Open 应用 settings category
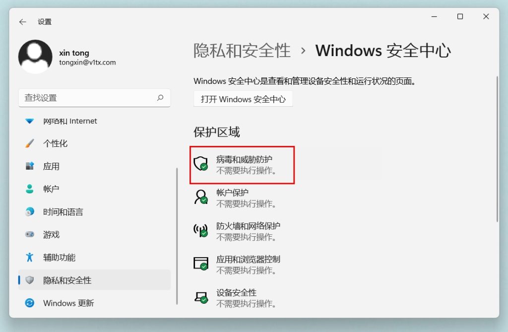The image size is (508, 332). click(94, 166)
